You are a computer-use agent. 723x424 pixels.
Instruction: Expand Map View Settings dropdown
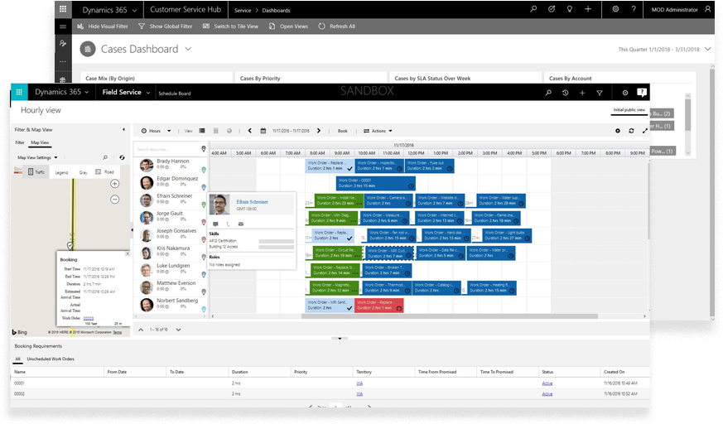37,157
